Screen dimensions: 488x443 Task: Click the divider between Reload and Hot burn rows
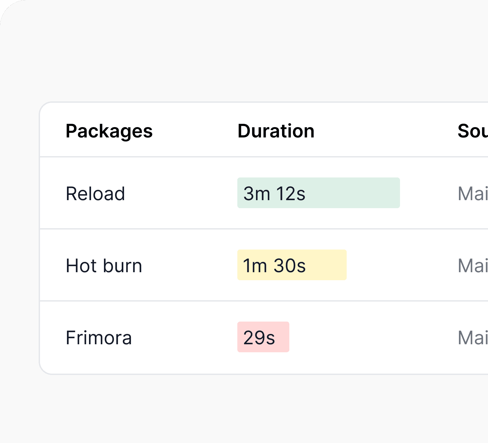[200, 229]
